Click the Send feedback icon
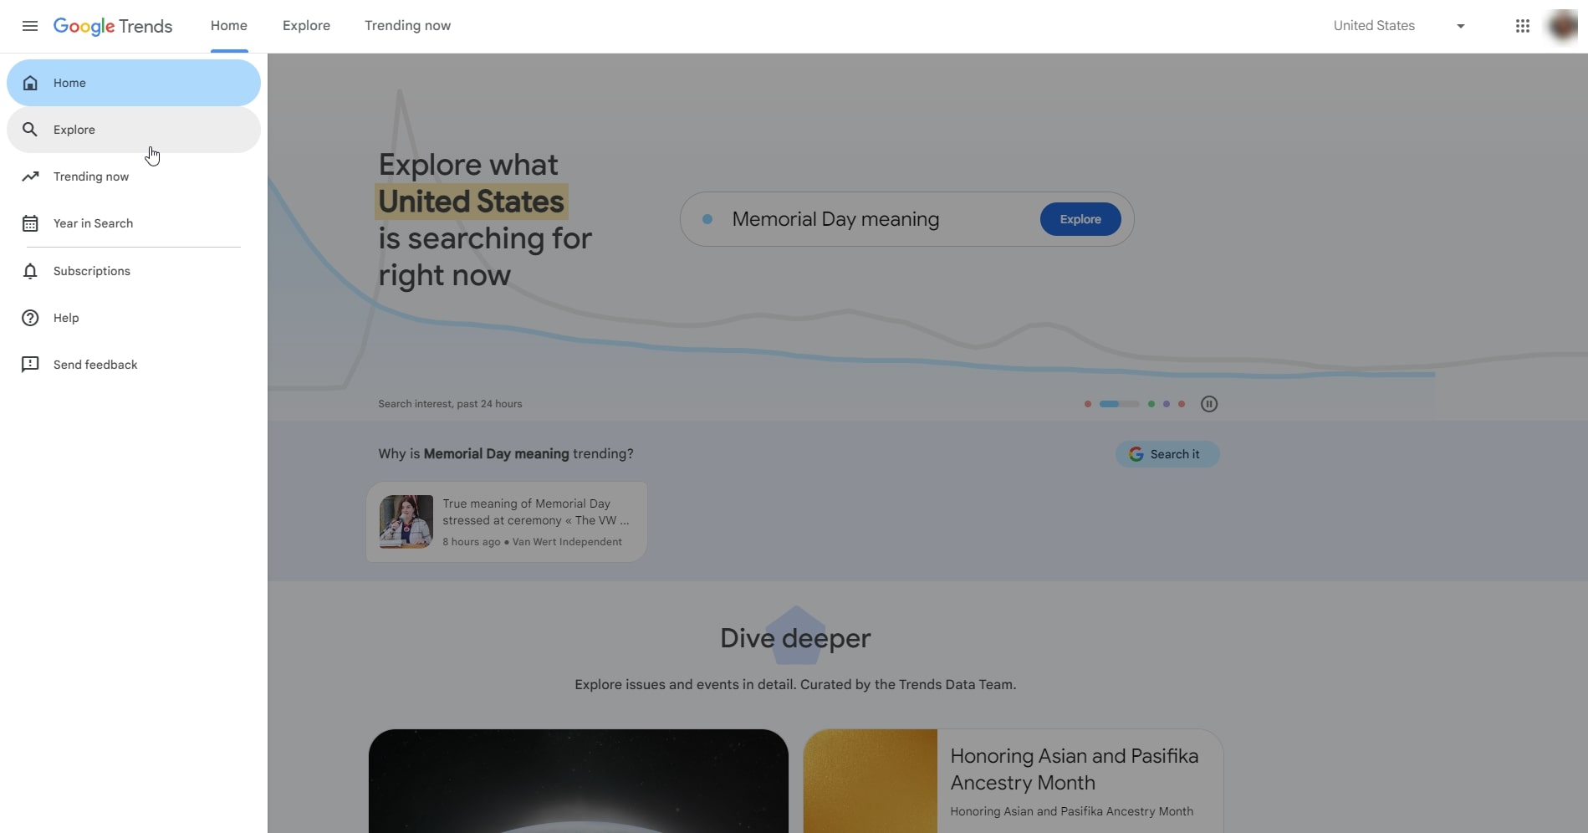Viewport: 1588px width, 833px height. click(30, 365)
